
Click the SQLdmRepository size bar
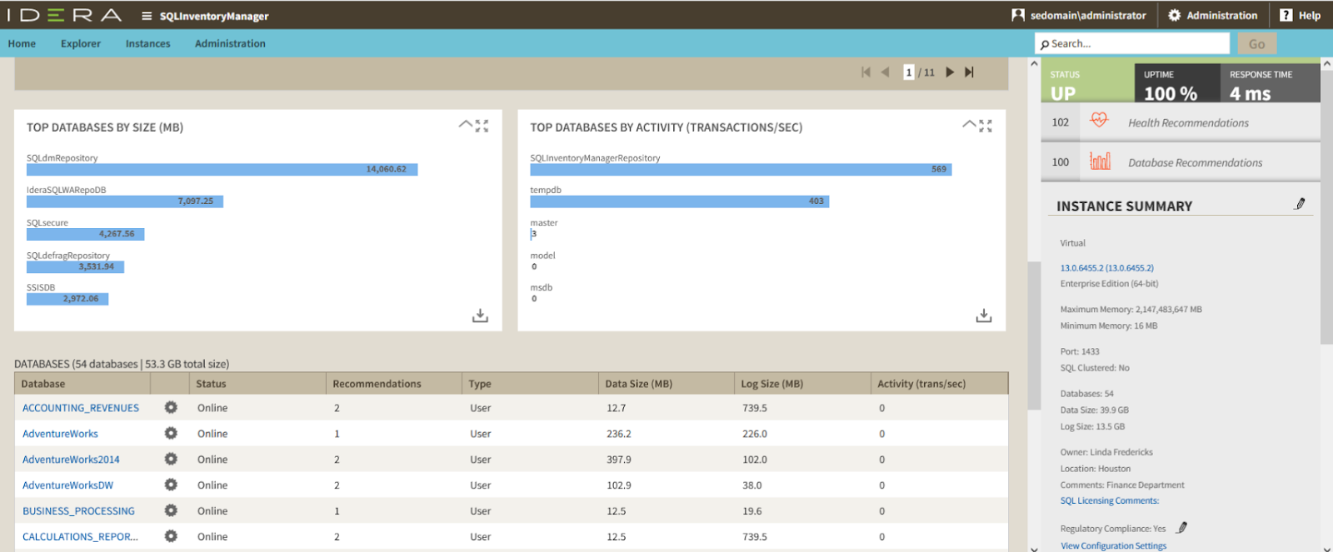tap(222, 169)
